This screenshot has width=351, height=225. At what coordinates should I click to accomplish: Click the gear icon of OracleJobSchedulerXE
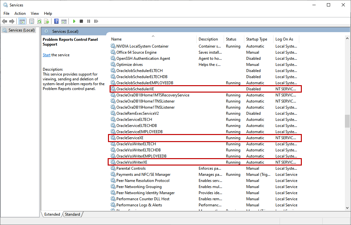[113, 89]
